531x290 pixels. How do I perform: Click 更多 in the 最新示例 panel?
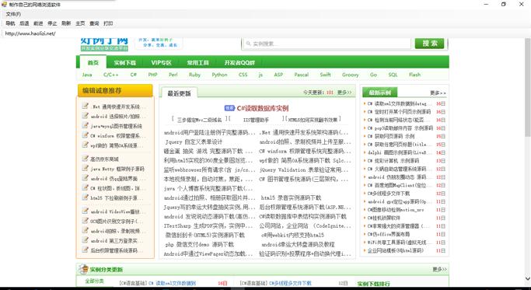[x=438, y=93]
